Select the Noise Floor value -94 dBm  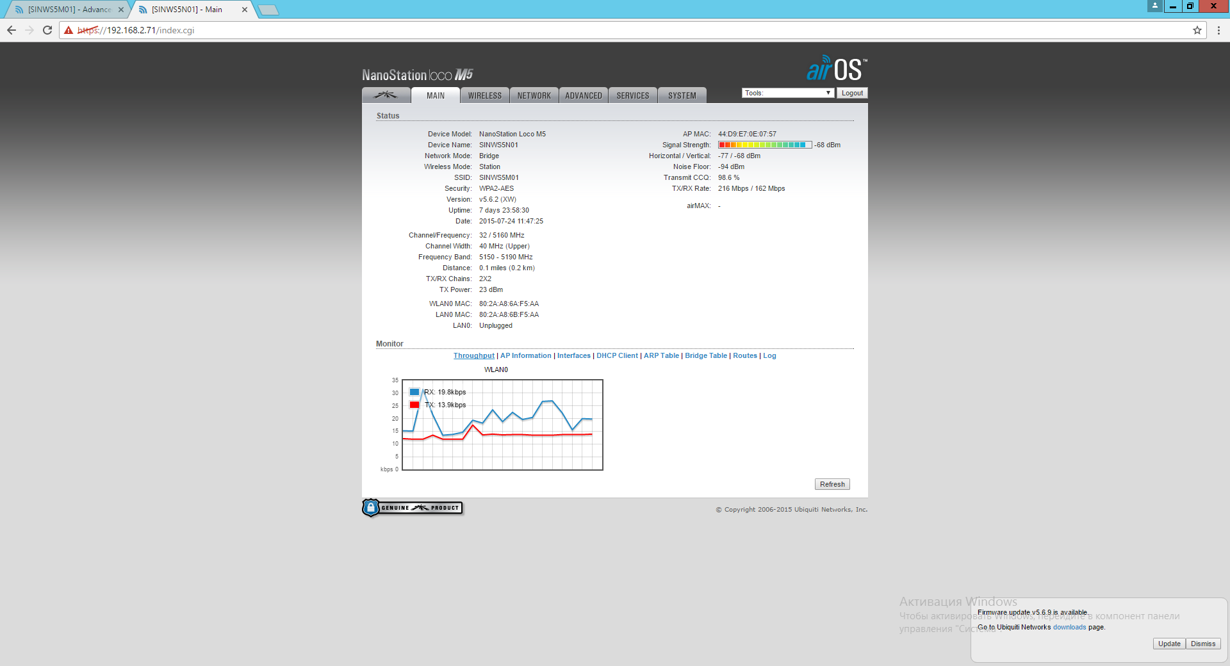point(731,166)
